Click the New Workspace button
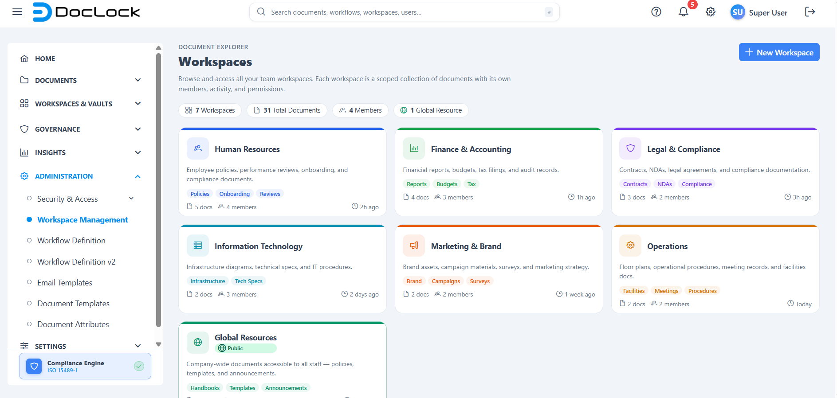The height and width of the screenshot is (398, 837). click(779, 52)
